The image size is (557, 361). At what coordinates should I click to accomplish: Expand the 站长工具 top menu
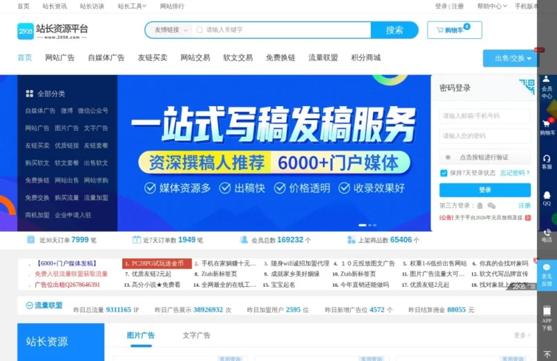click(x=132, y=6)
